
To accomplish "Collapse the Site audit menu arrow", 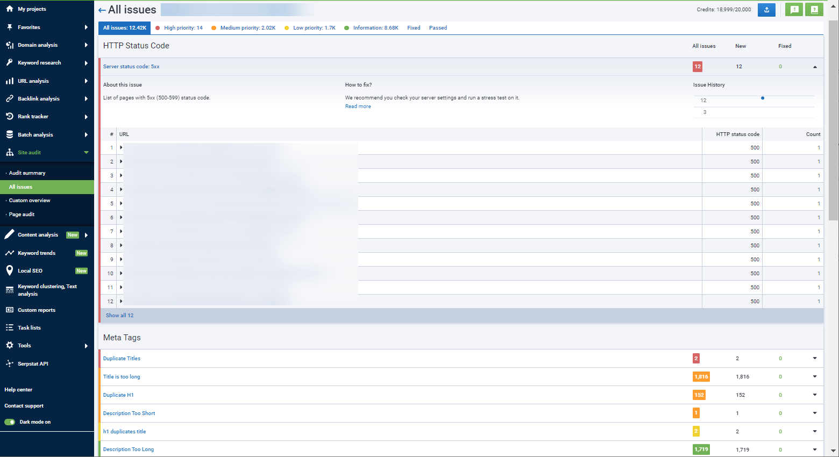I will [x=86, y=153].
